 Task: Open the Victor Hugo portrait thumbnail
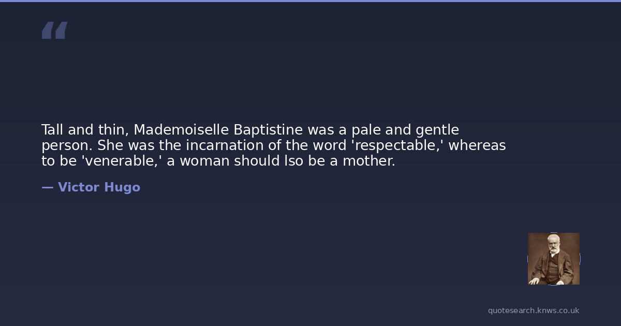click(x=553, y=259)
